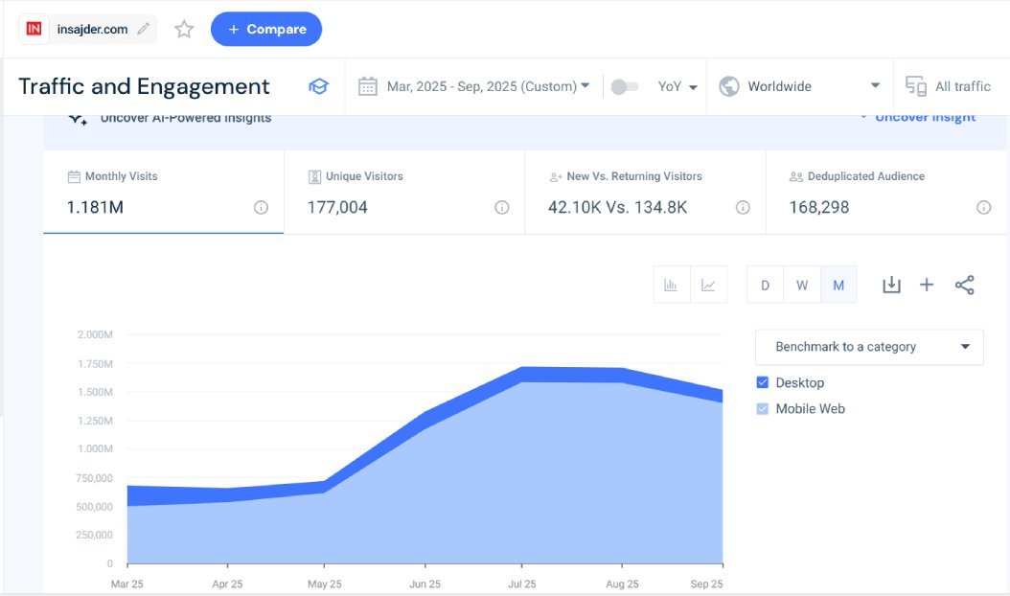Open the learning academy icon
Image resolution: width=1010 pixels, height=596 pixels.
[x=319, y=85]
